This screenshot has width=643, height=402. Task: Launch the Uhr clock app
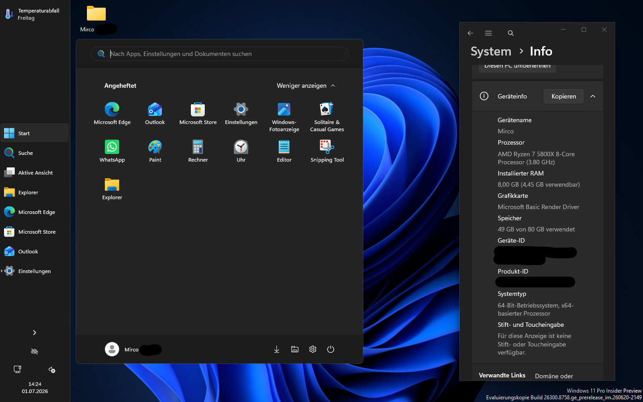pyautogui.click(x=241, y=151)
